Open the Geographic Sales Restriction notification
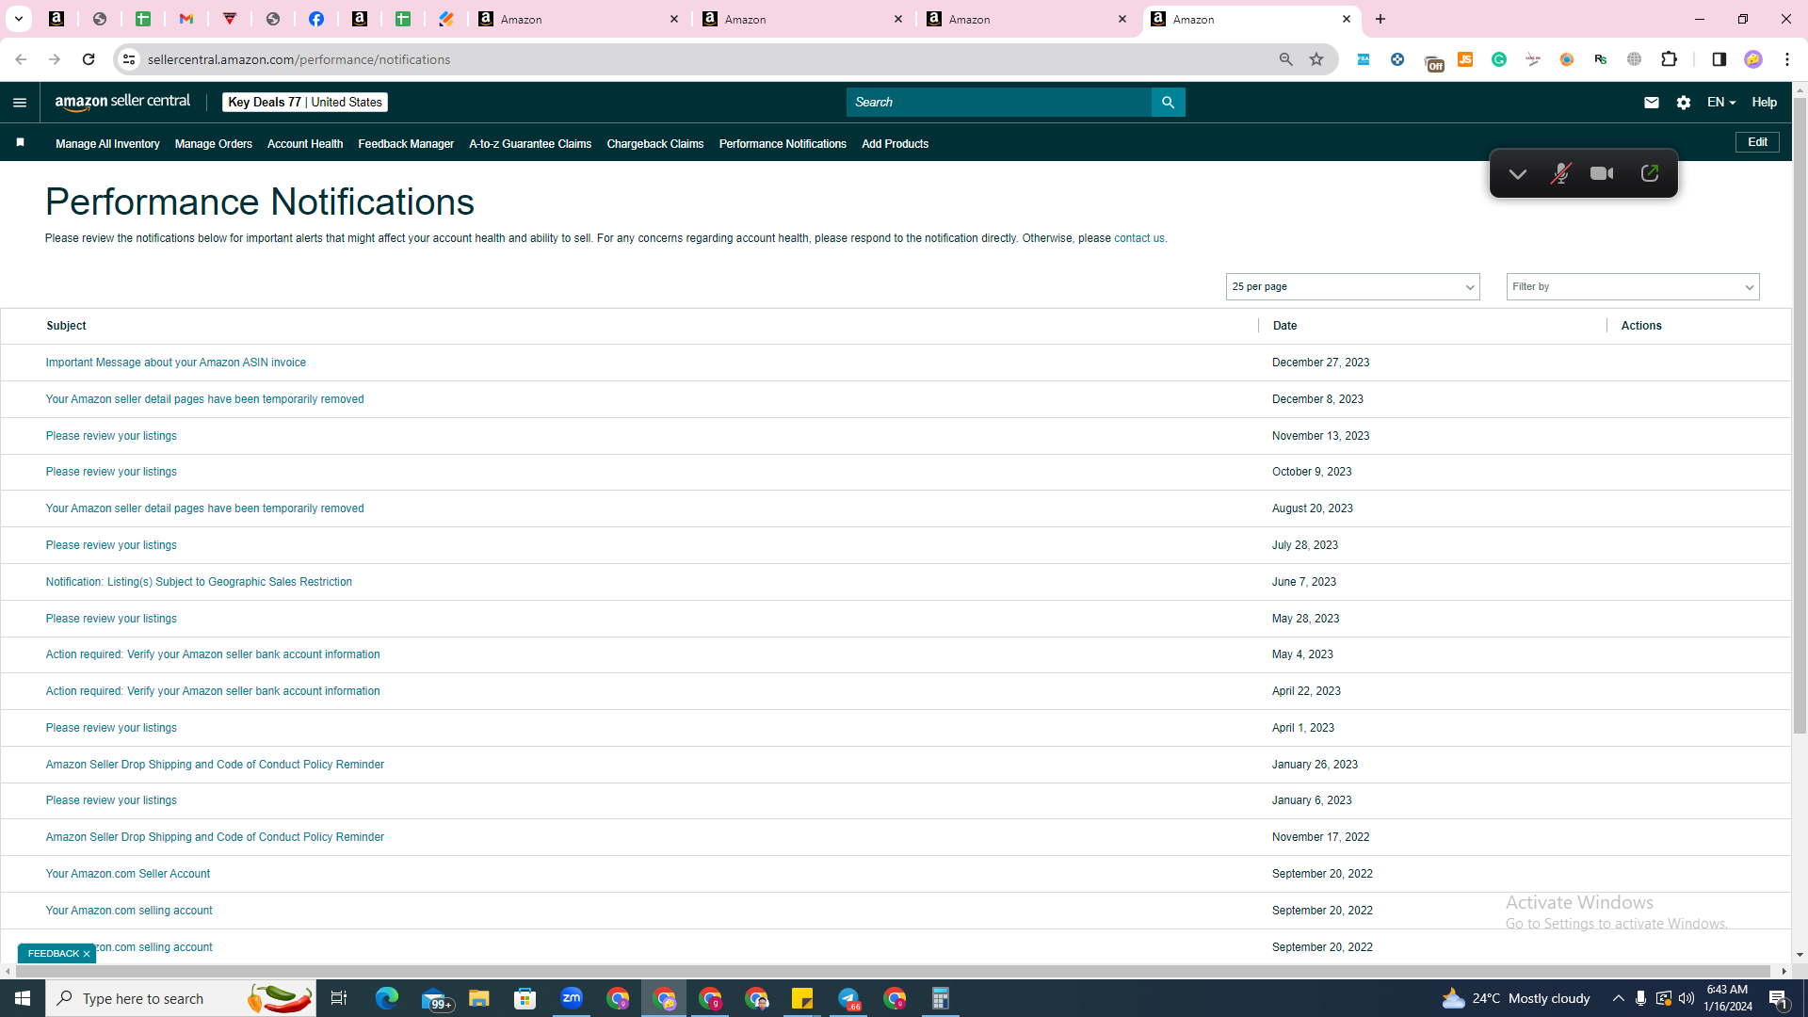Image resolution: width=1808 pixels, height=1017 pixels. click(199, 582)
